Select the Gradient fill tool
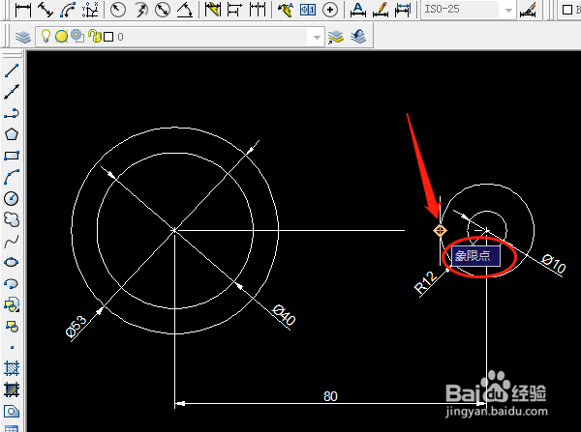The width and height of the screenshot is (581, 432). click(12, 389)
